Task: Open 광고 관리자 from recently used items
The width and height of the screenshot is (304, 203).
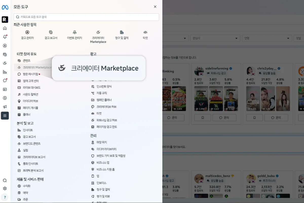Action: click(27, 35)
